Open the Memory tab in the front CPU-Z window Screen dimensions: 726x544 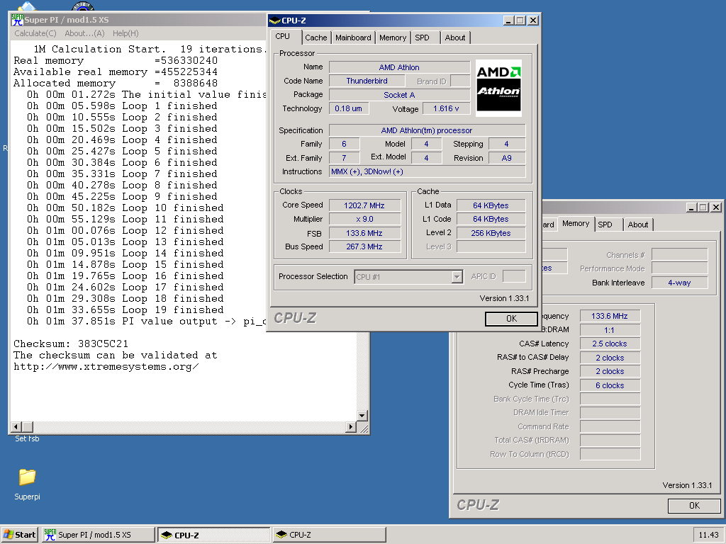pyautogui.click(x=393, y=38)
